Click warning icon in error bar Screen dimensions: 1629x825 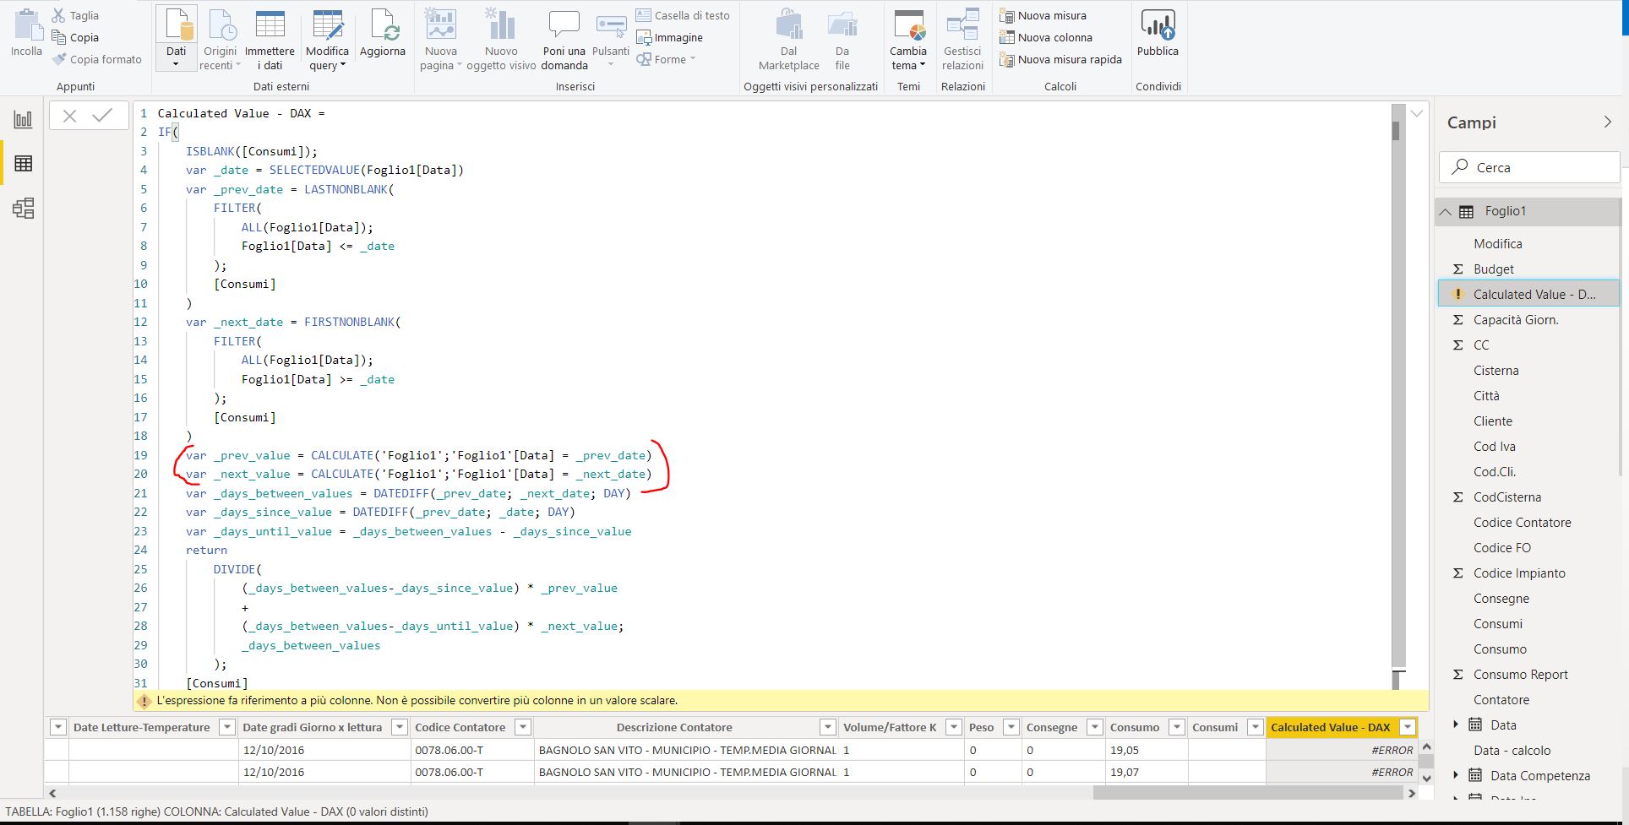(144, 701)
